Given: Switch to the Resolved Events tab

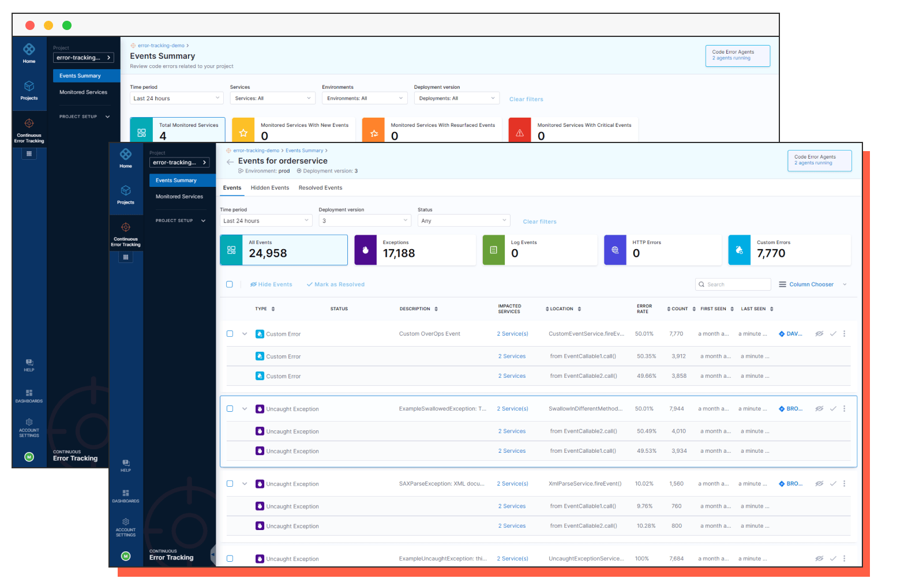Looking at the screenshot, I should (x=320, y=187).
